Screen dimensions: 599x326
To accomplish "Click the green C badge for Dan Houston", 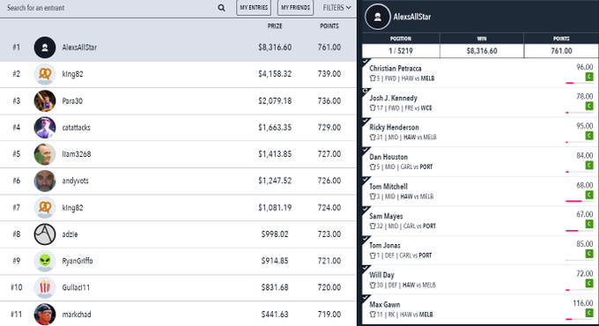I will (x=589, y=165).
